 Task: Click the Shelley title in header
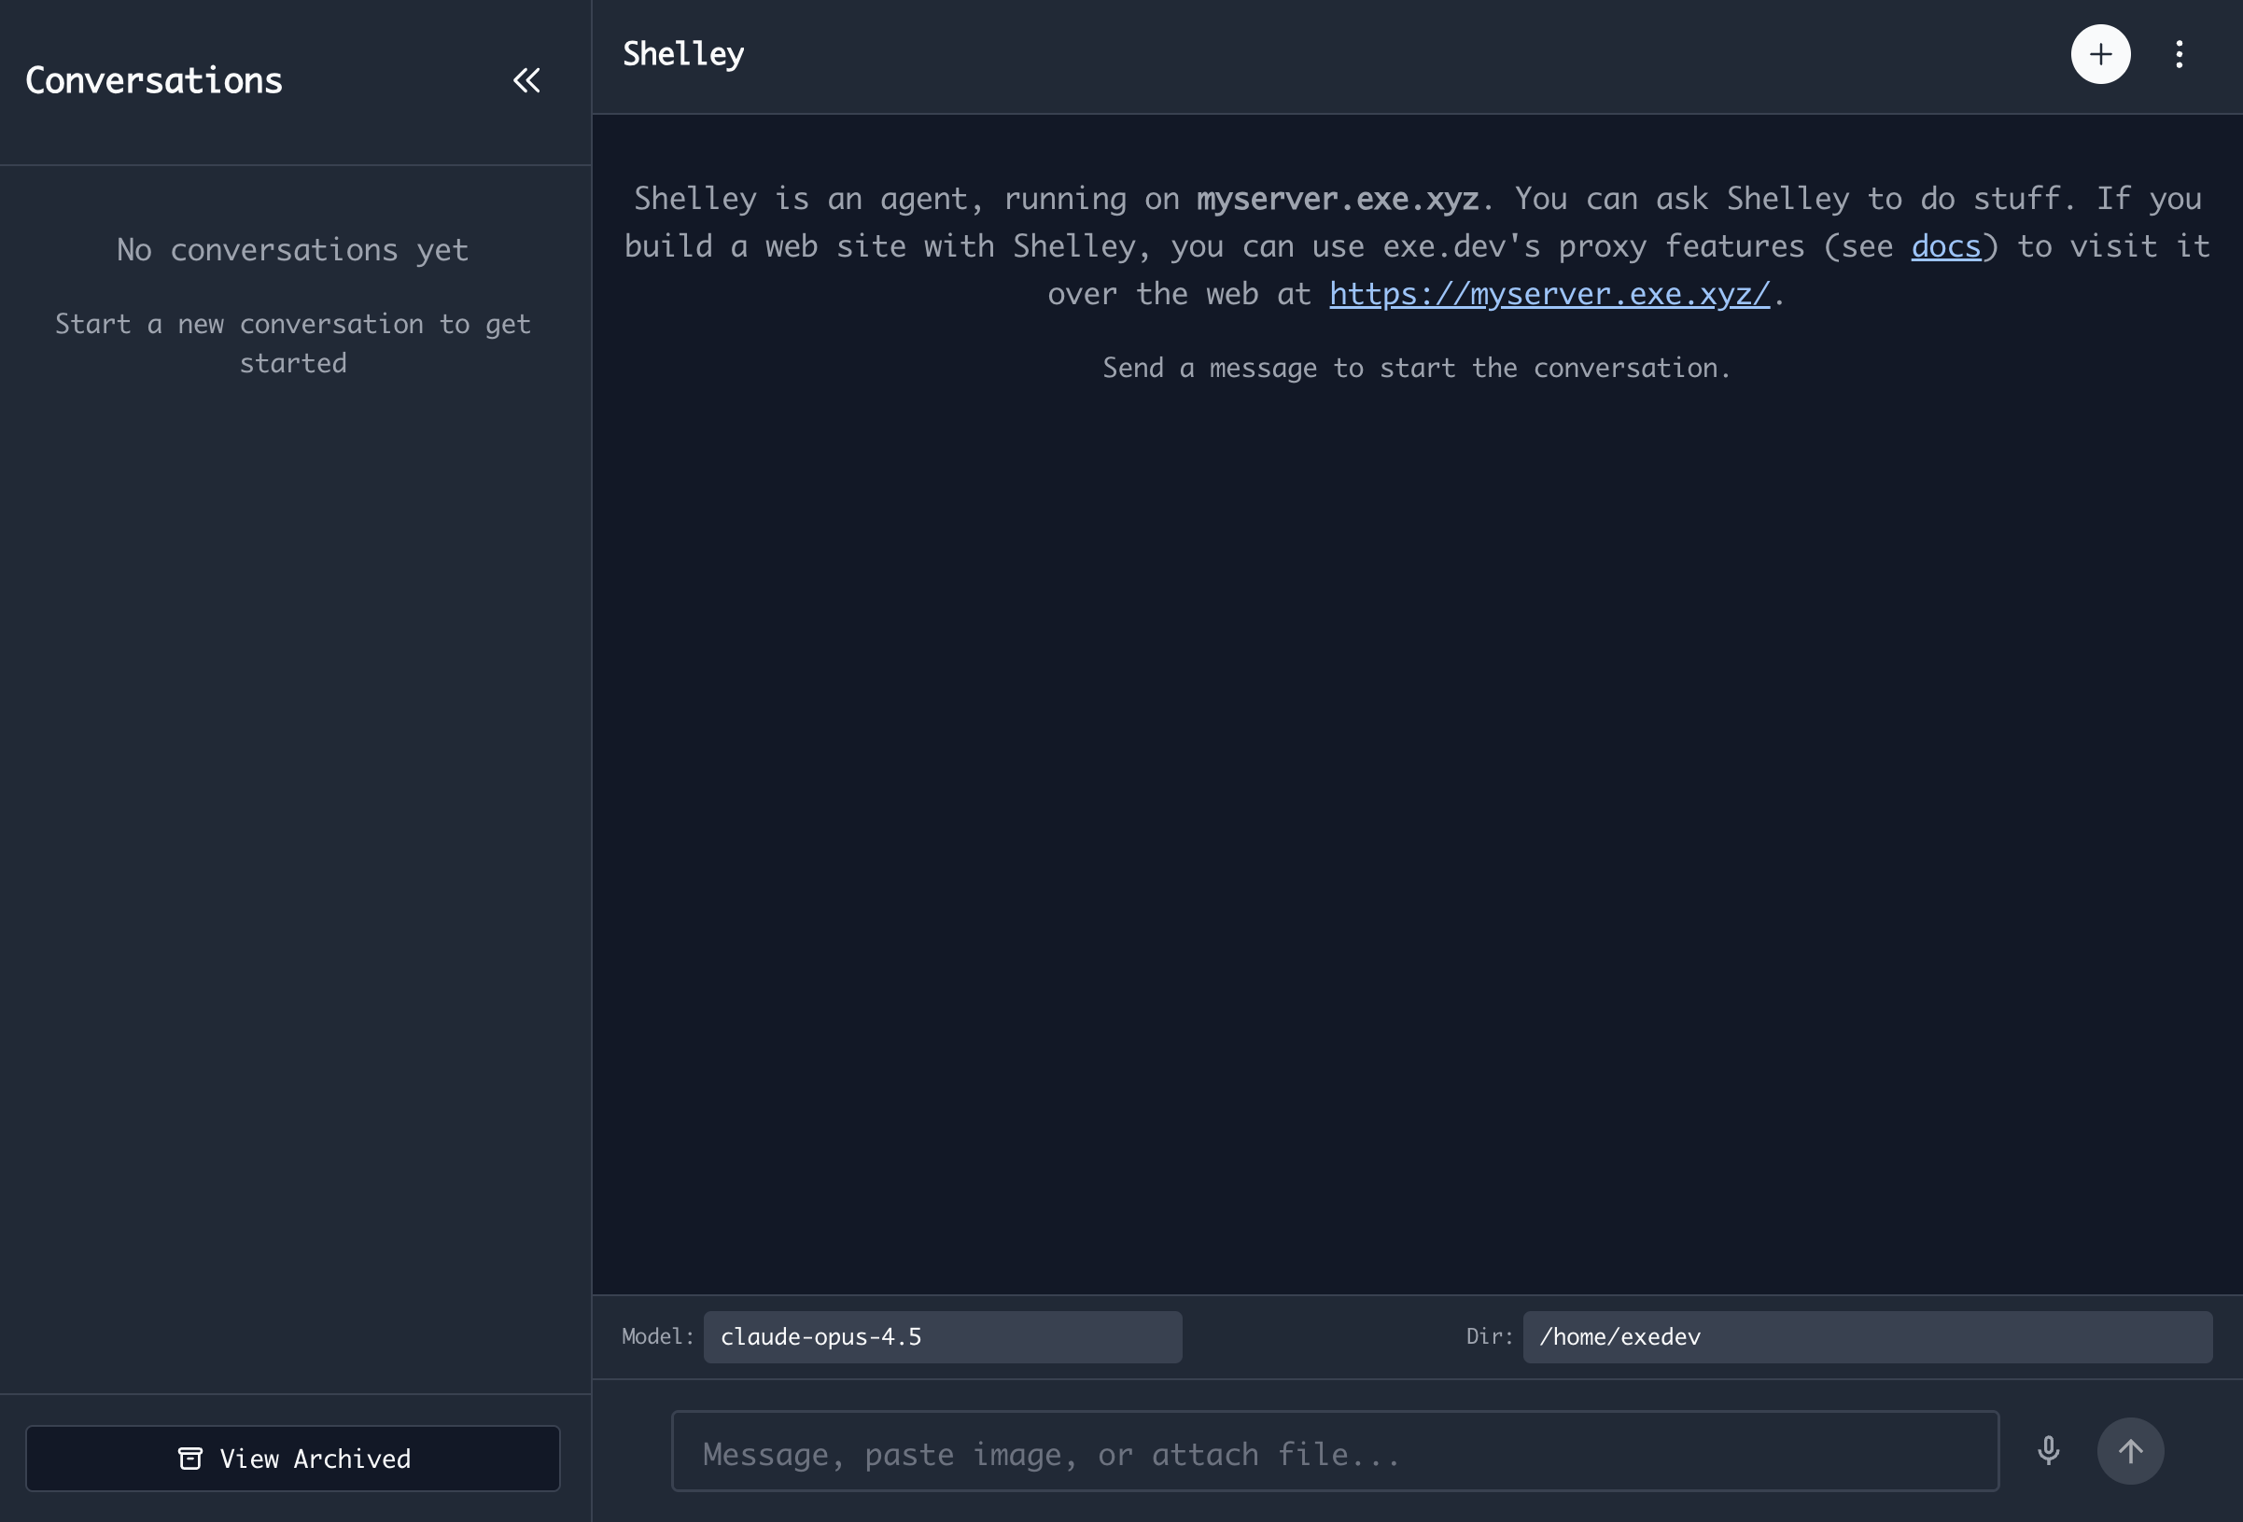point(683,54)
